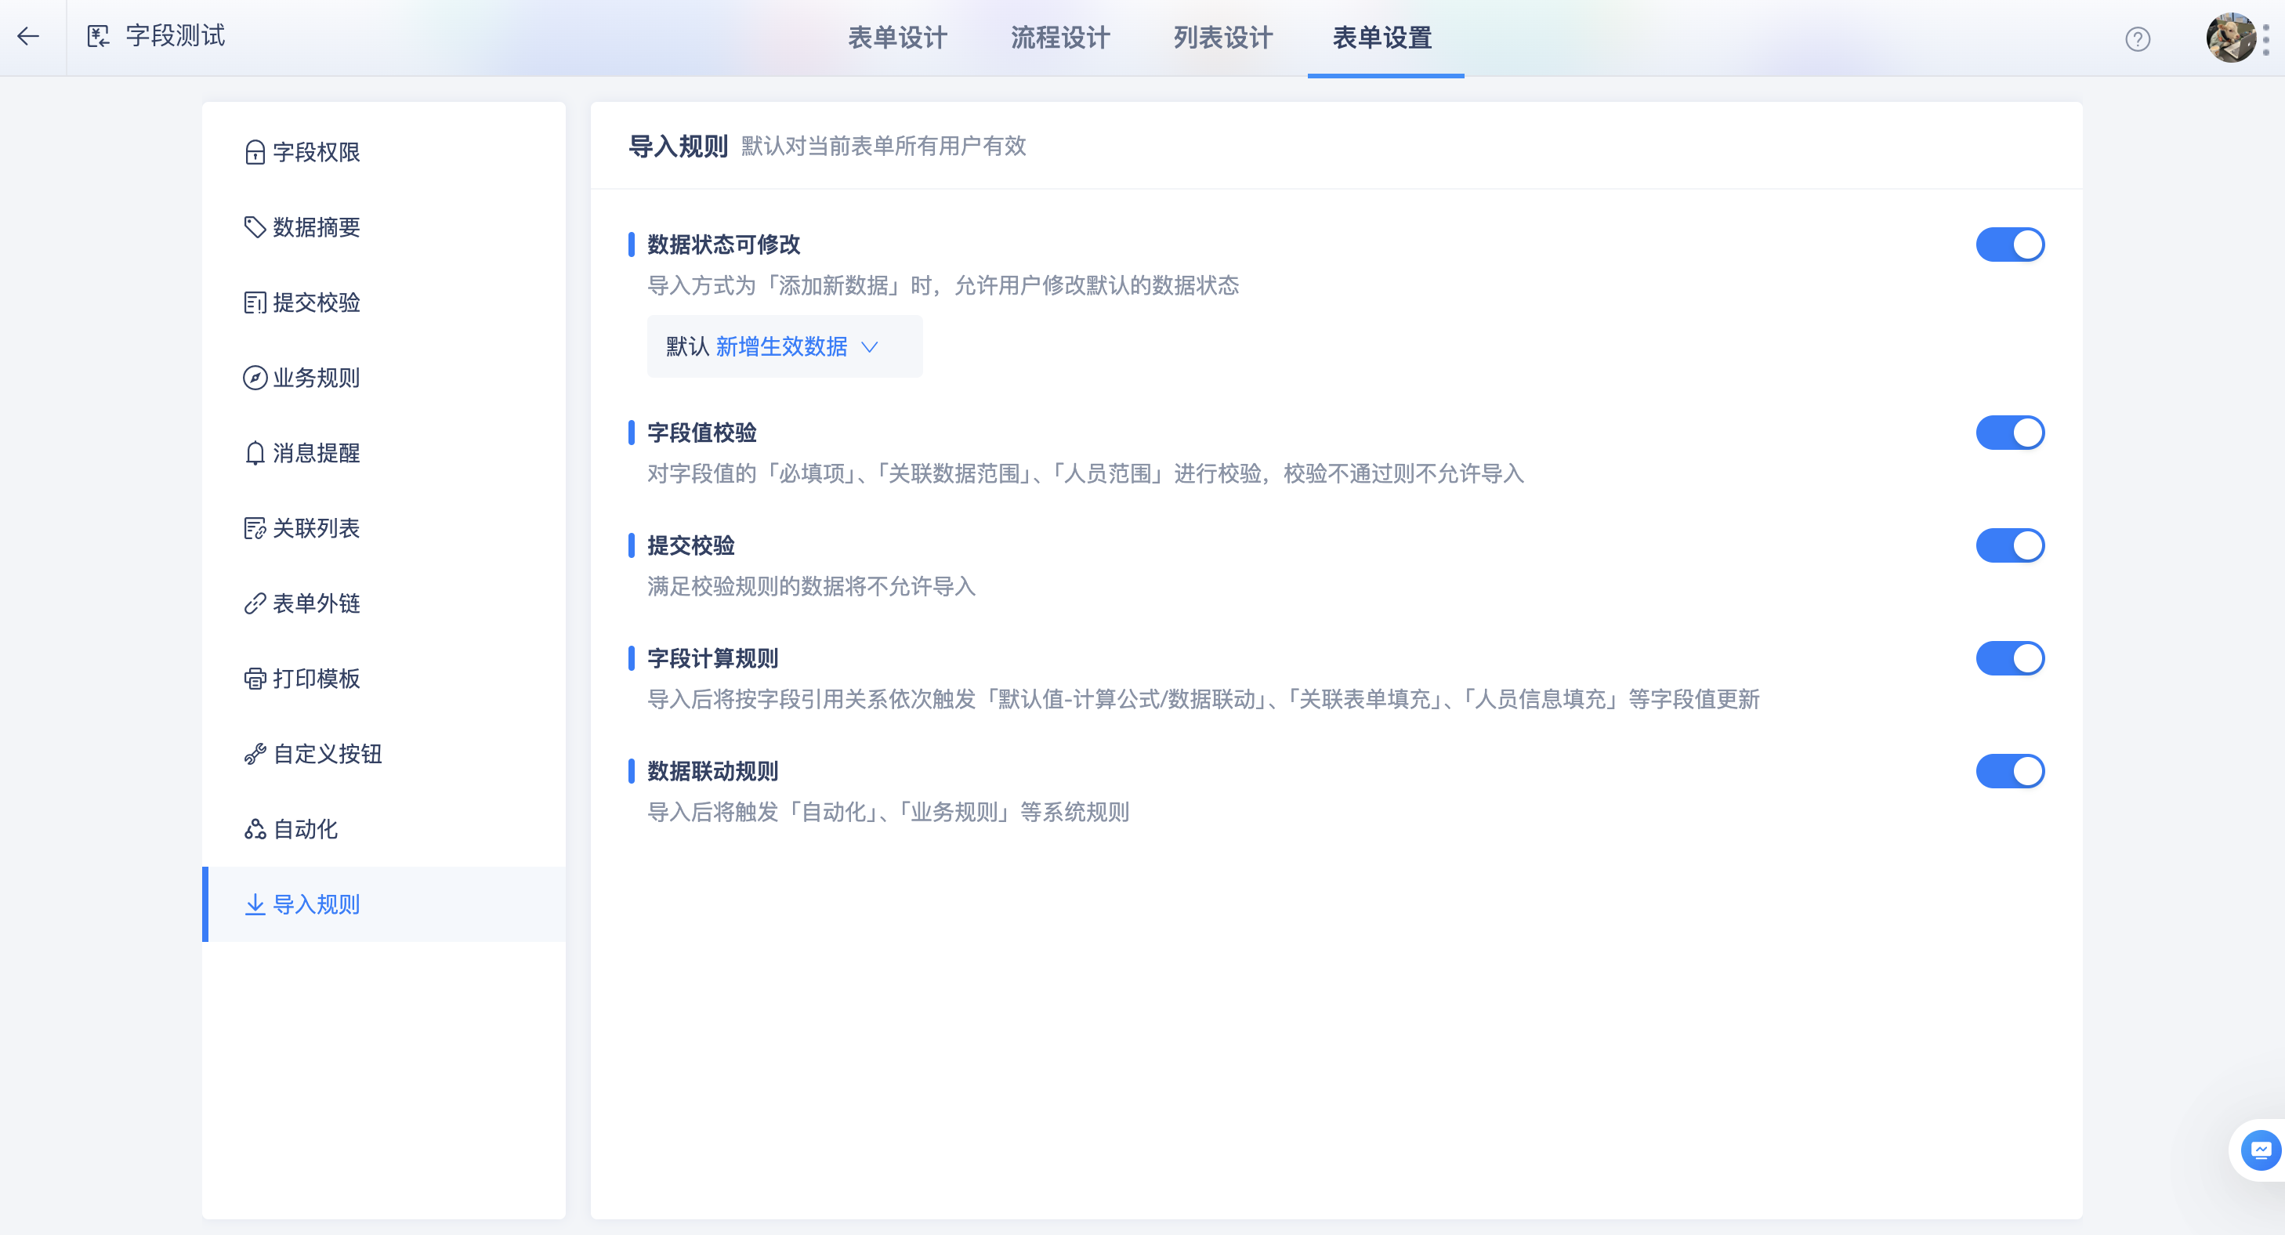This screenshot has width=2285, height=1235.
Task: Click the form icon beside 字段测试
Action: pos(99,36)
